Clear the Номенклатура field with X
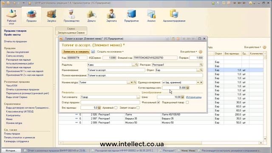Screen dimensions: 272x153 (132, 82)
